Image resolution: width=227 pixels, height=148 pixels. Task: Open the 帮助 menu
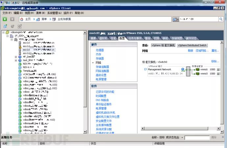tap(79, 13)
